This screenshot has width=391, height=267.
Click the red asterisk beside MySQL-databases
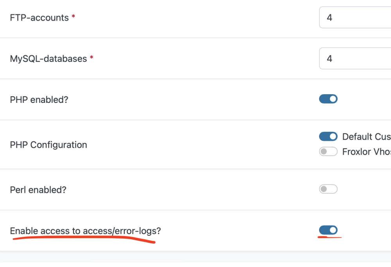tap(91, 58)
